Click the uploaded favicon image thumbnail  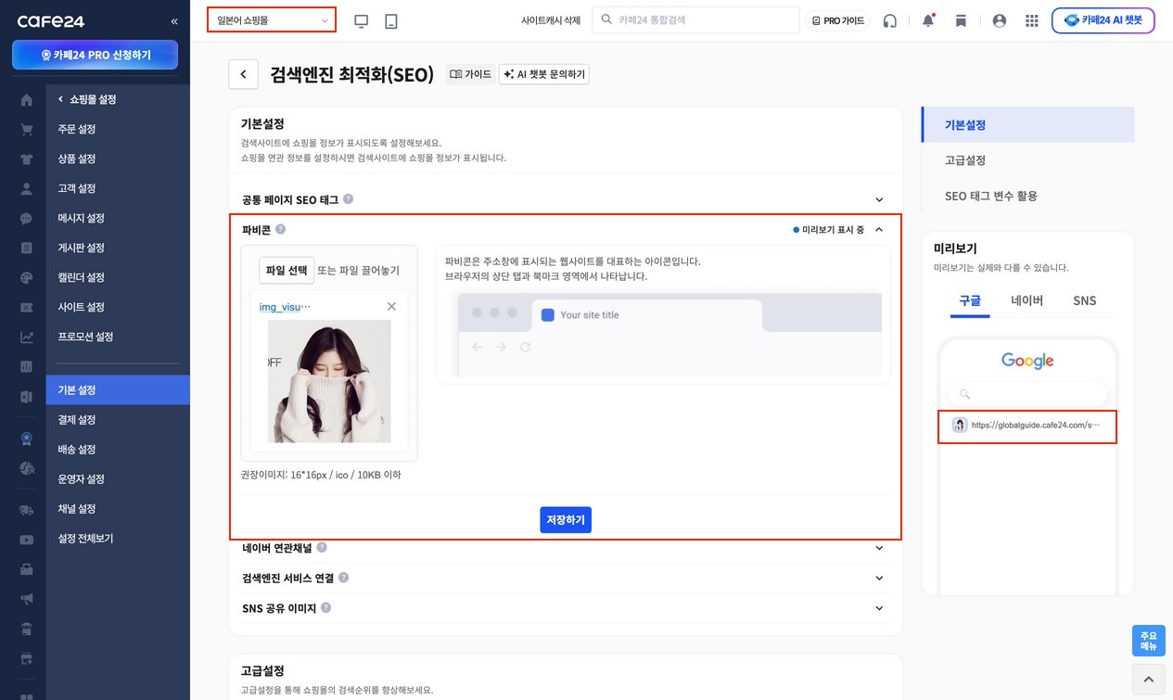pyautogui.click(x=329, y=381)
